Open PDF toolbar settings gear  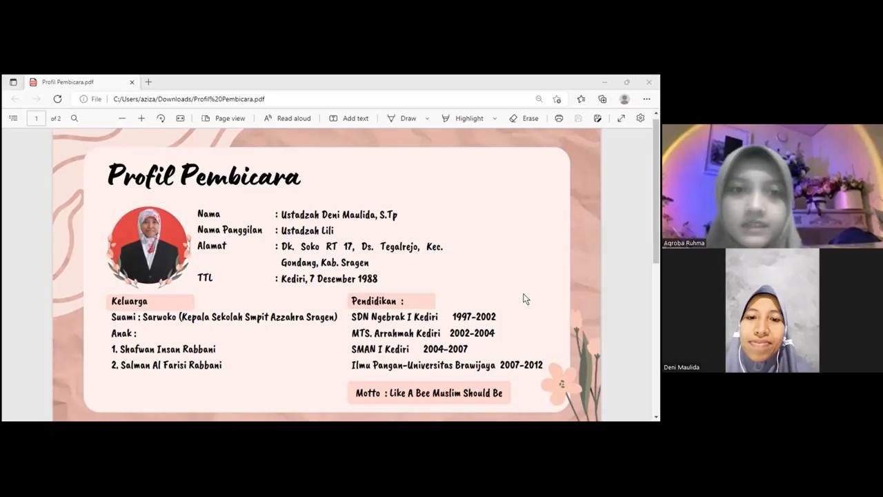[640, 118]
